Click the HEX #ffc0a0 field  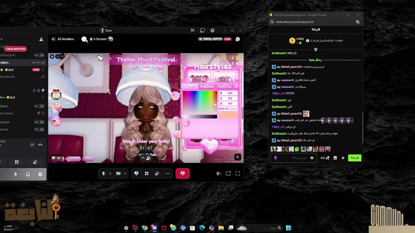coord(228,109)
